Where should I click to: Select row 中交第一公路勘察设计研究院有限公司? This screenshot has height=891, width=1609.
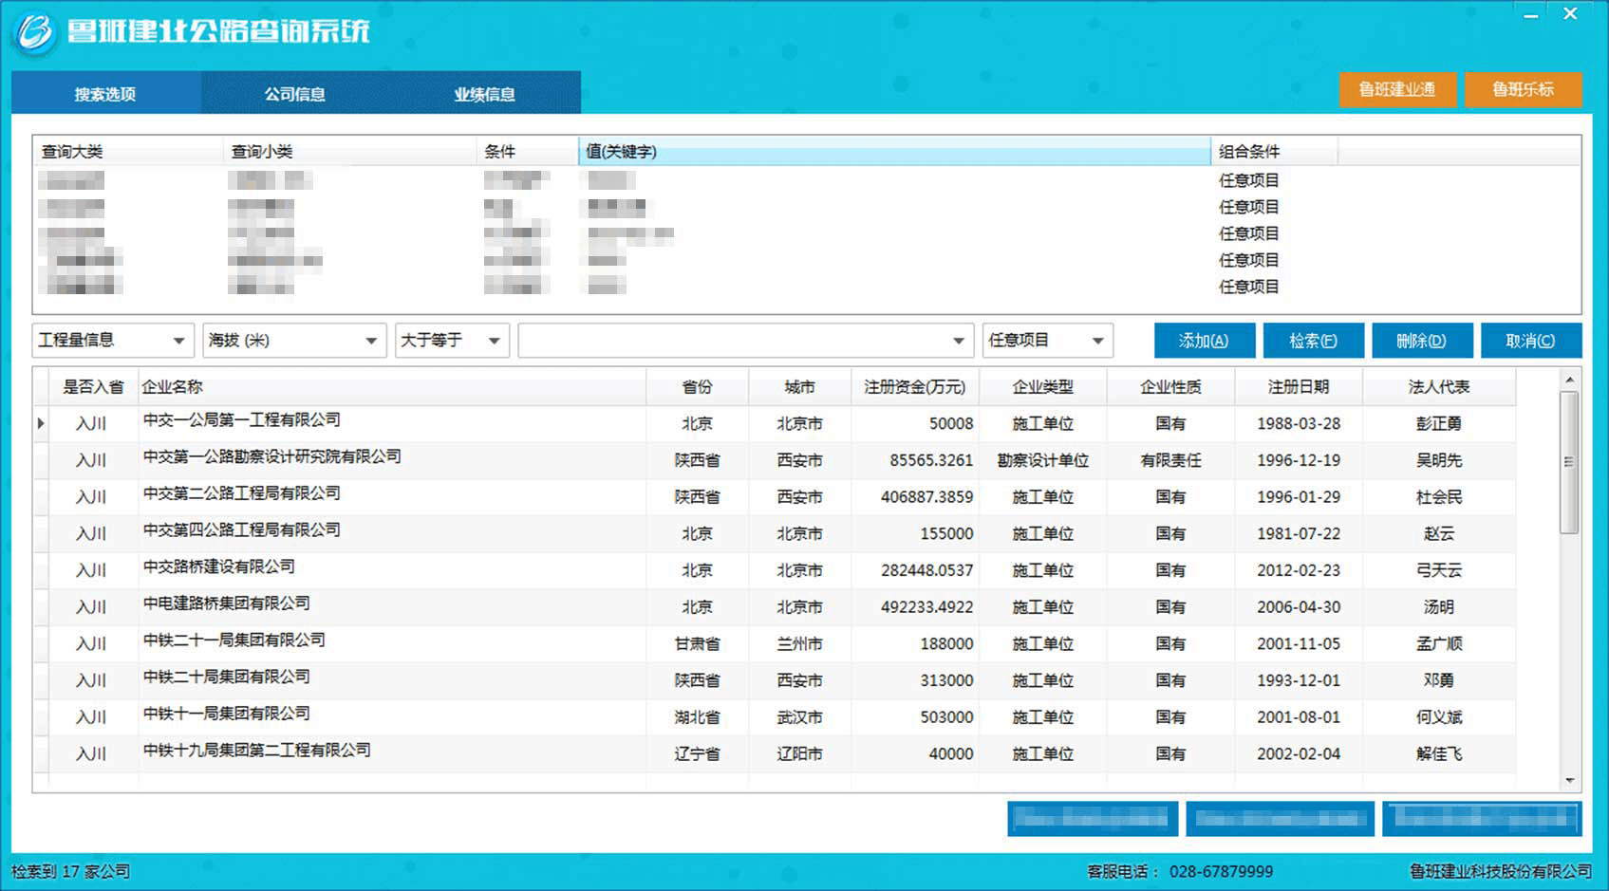pyautogui.click(x=775, y=460)
